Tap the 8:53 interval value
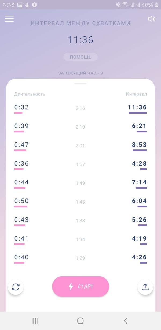The width and height of the screenshot is (161, 330). [x=139, y=145]
